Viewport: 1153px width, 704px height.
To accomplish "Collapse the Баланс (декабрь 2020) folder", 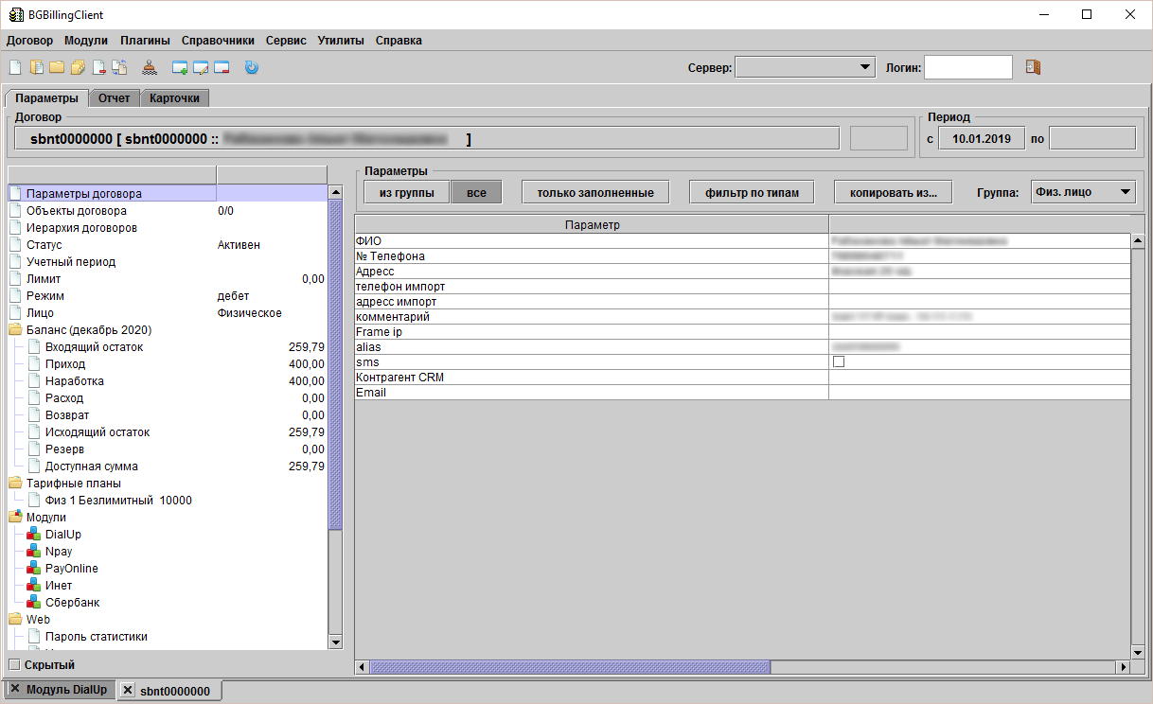I will point(16,330).
